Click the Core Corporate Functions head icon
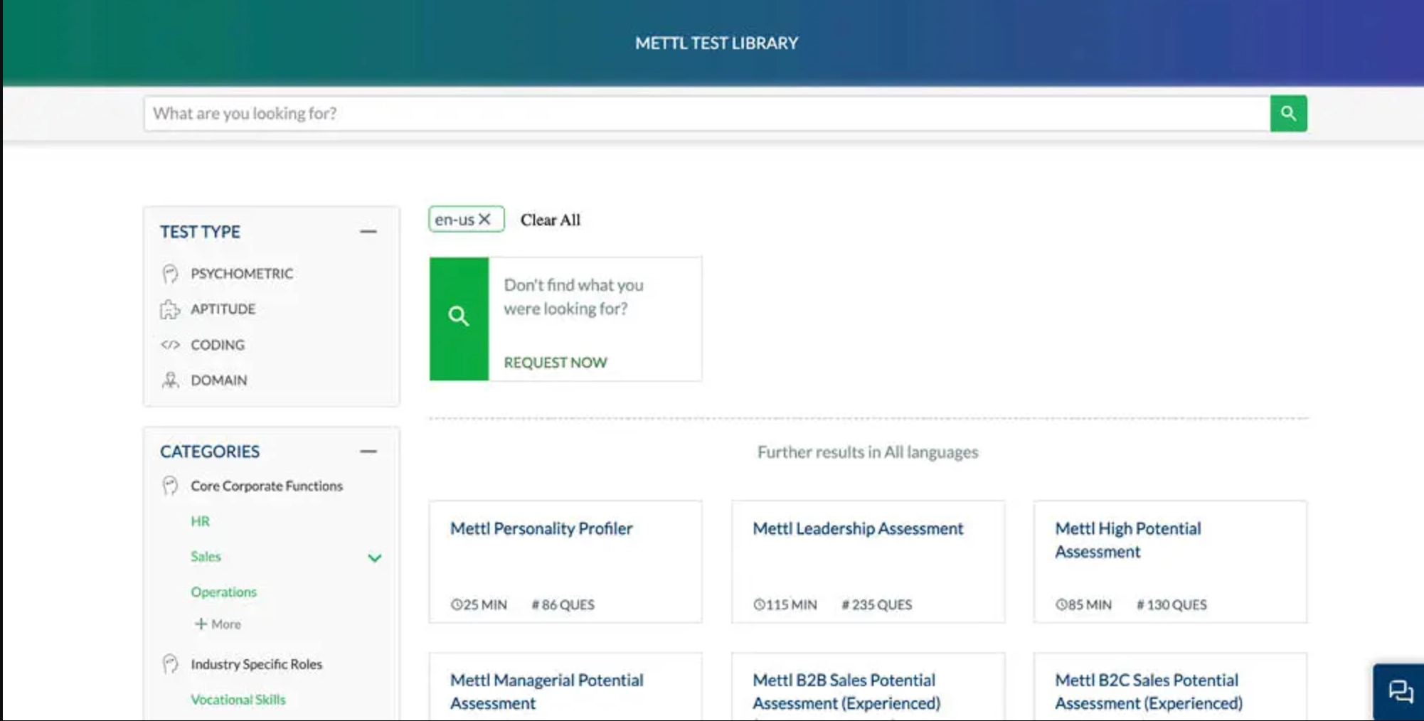The width and height of the screenshot is (1424, 721). 170,486
